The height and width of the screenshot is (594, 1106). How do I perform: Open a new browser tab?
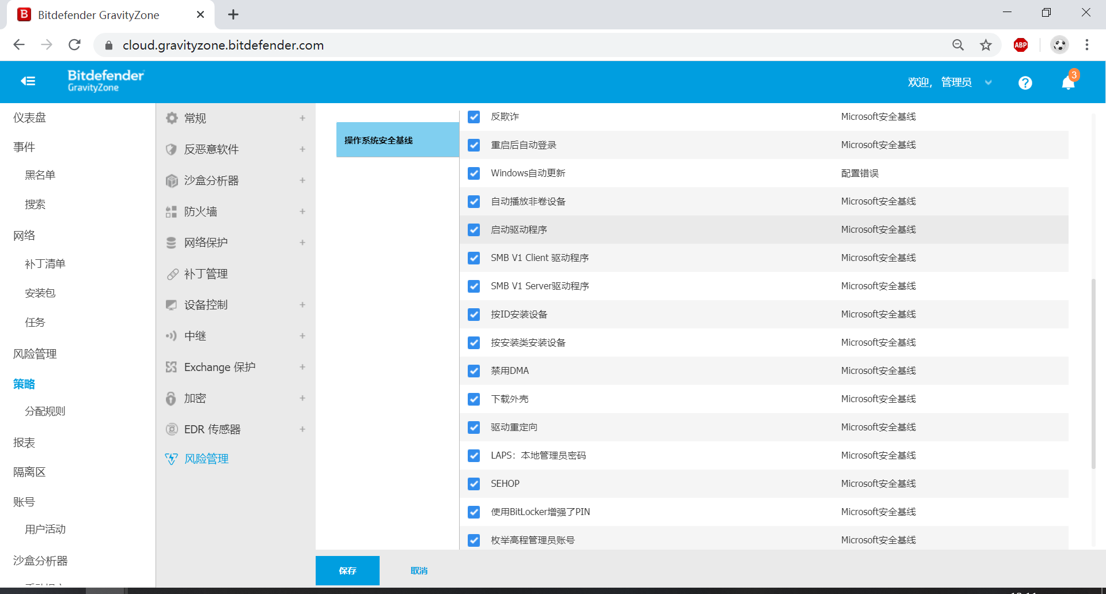coord(233,14)
